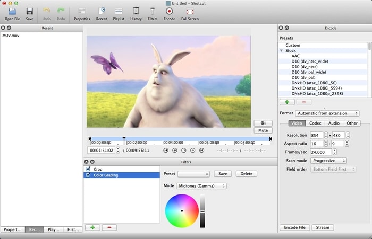Click the color wheel in Color Grading
372x239 pixels.
[x=182, y=211]
